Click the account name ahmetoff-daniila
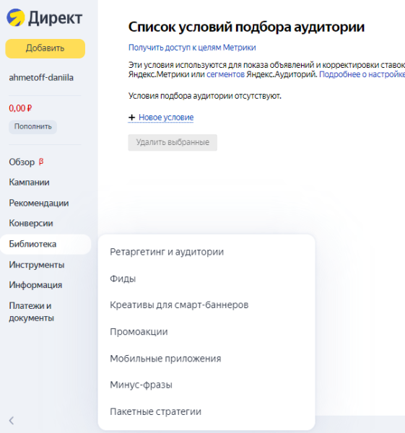405x433 pixels. click(41, 78)
